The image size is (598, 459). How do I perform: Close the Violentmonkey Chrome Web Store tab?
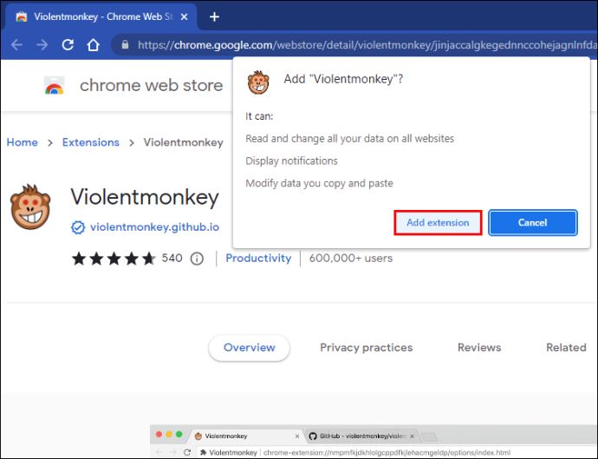pos(185,16)
